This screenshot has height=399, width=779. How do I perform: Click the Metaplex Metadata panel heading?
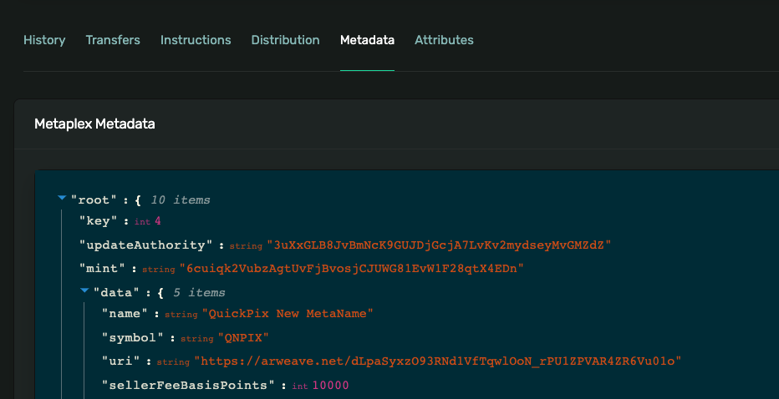pyautogui.click(x=94, y=124)
